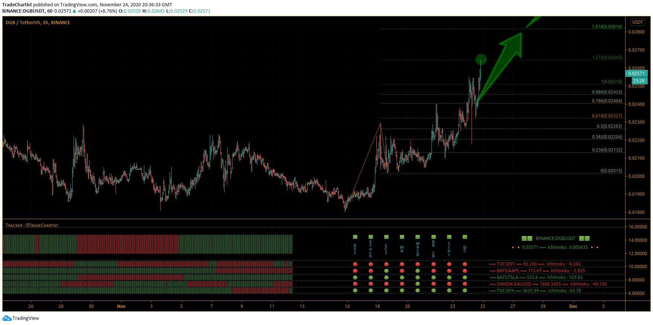Viewport: 653px width, 325px height.
Task: Select the 0.236(0.02132) Fibonacci level label
Action: 607,150
